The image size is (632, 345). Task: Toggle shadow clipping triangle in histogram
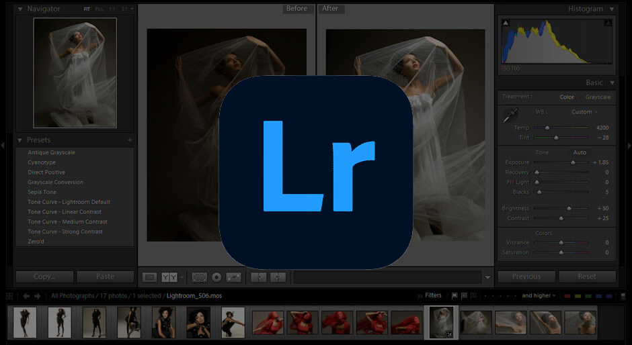[x=506, y=23]
